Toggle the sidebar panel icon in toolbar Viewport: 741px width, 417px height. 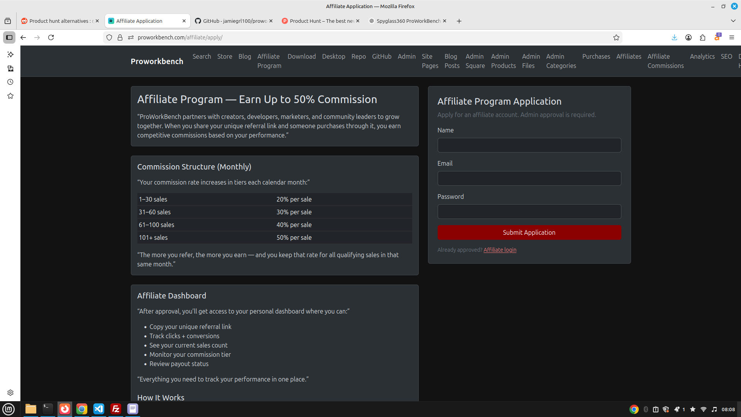click(9, 37)
